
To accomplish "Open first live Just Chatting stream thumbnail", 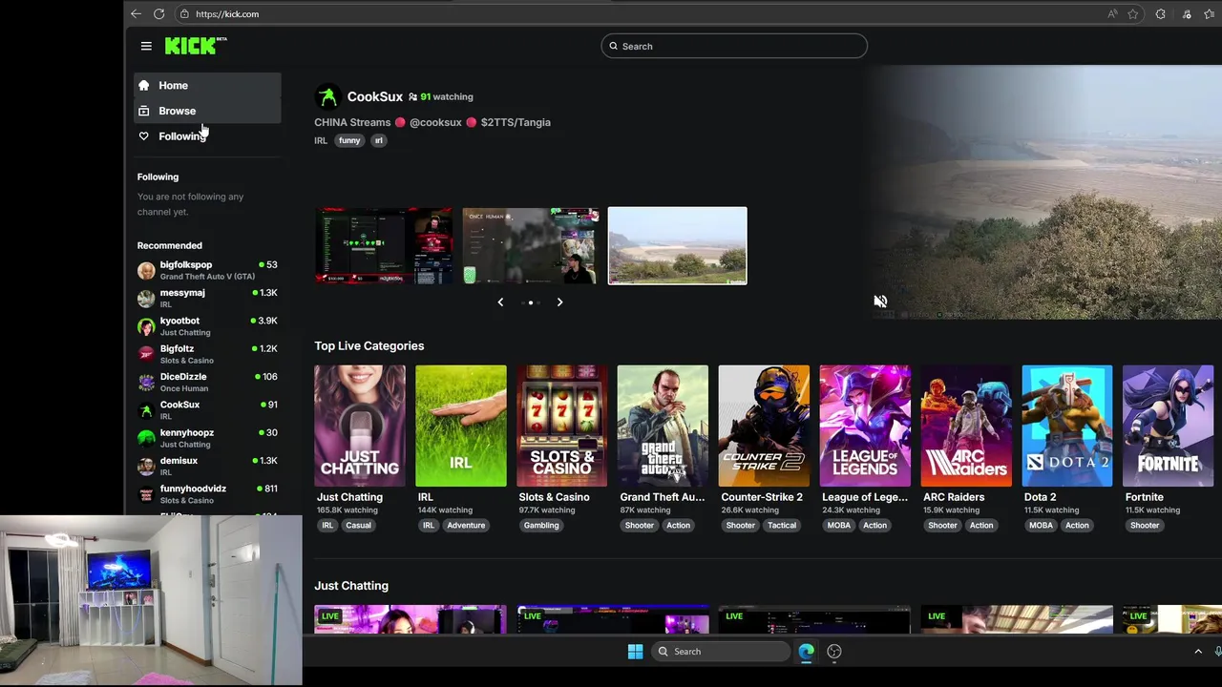I will click(x=411, y=619).
